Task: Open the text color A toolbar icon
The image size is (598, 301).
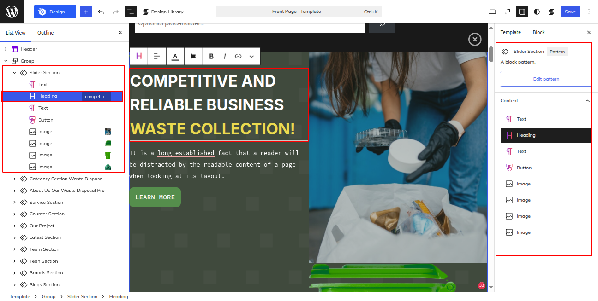Action: coord(175,56)
